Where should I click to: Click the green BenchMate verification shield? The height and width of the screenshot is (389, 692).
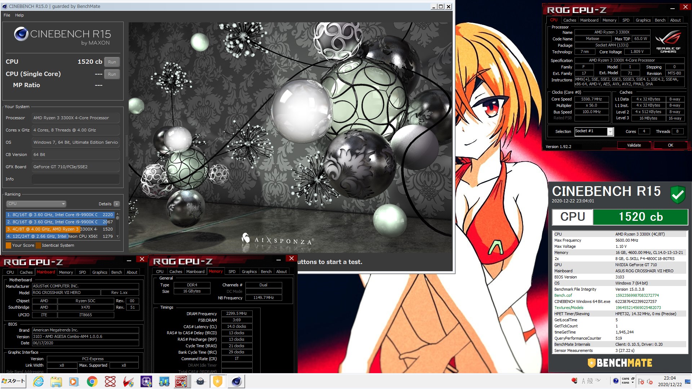pos(678,194)
